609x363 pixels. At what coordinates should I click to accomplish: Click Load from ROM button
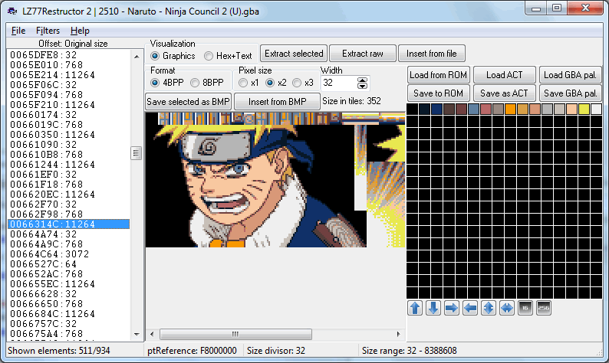[439, 75]
